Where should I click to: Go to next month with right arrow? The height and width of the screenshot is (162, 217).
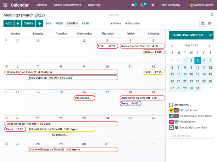pyautogui.click(x=39, y=24)
